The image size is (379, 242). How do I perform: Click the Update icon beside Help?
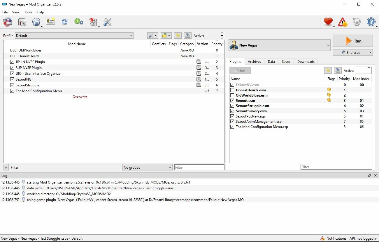click(x=357, y=22)
